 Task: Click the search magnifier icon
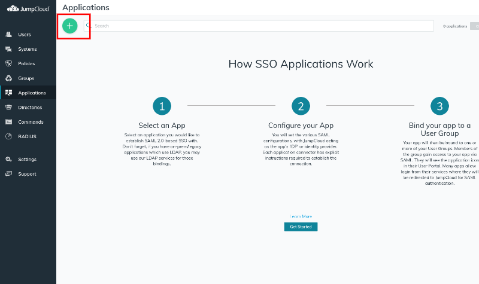point(89,26)
